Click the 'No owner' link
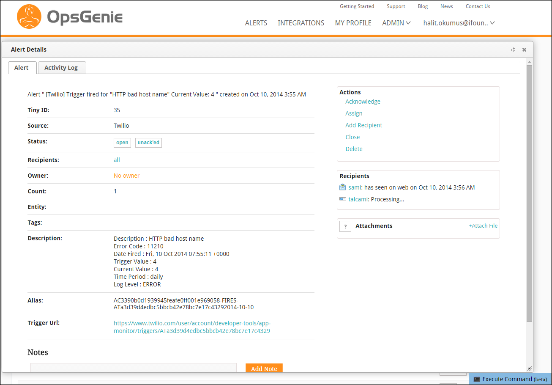The height and width of the screenshot is (385, 552). 126,176
